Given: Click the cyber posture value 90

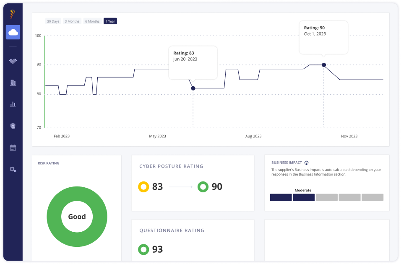Looking at the screenshot, I should pyautogui.click(x=217, y=187).
